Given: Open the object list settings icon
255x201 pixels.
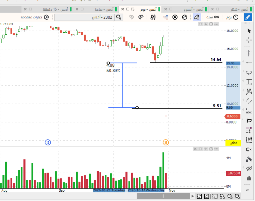Looking at the screenshot, I should click(249, 130).
